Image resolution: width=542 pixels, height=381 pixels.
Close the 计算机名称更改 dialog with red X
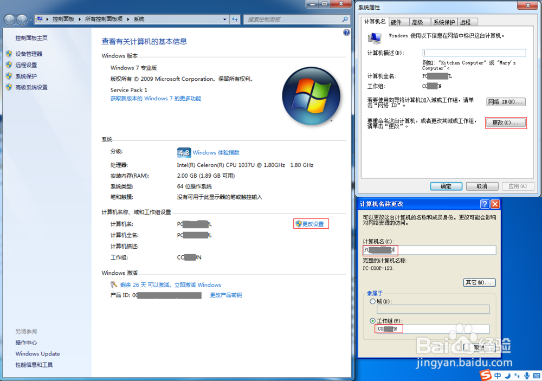tap(495, 204)
